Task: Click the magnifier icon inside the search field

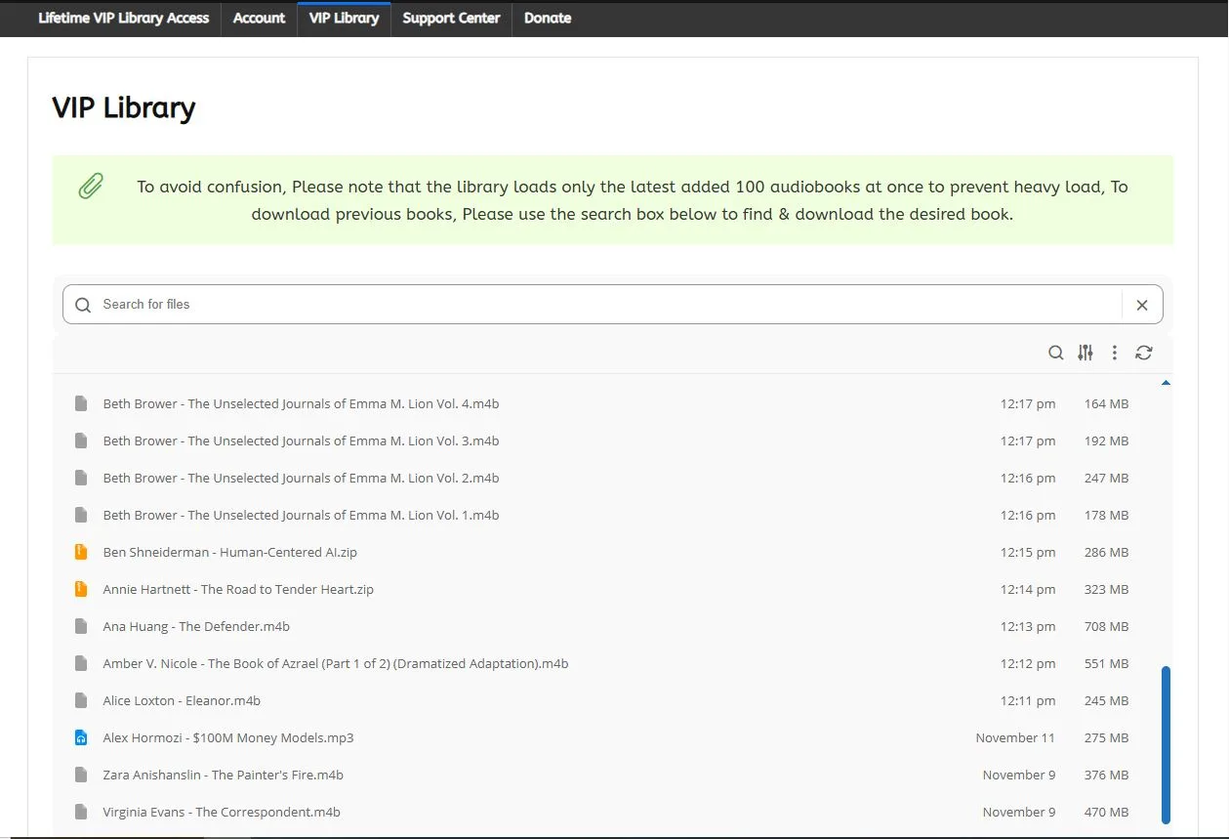Action: click(x=83, y=305)
